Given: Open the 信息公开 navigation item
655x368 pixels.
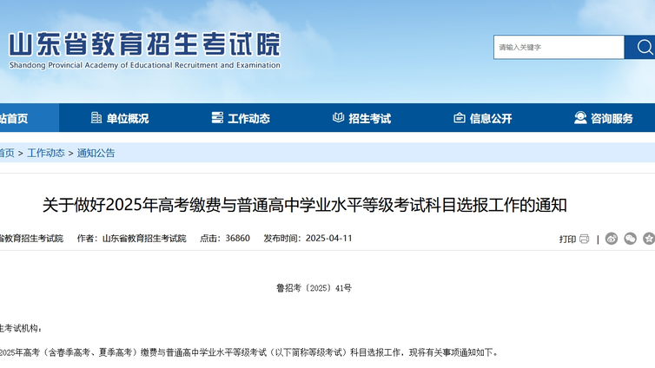Looking at the screenshot, I should [483, 118].
